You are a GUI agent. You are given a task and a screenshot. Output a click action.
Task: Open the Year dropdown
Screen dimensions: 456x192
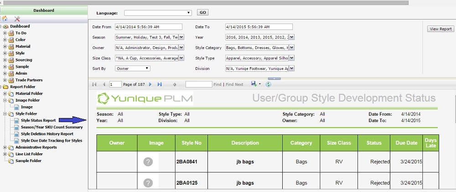point(292,37)
